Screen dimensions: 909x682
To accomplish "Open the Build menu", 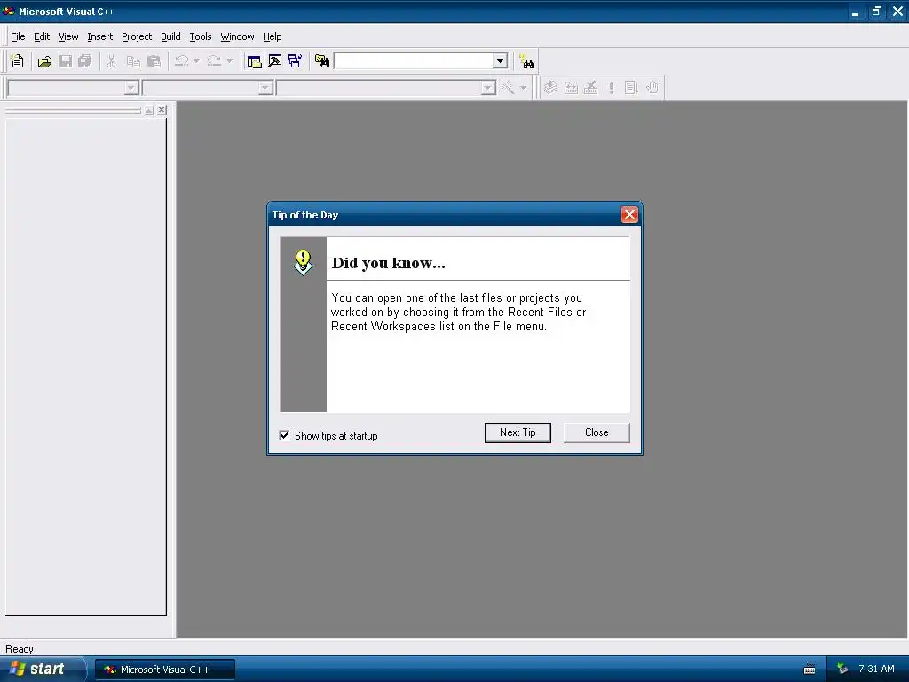I will pos(170,36).
